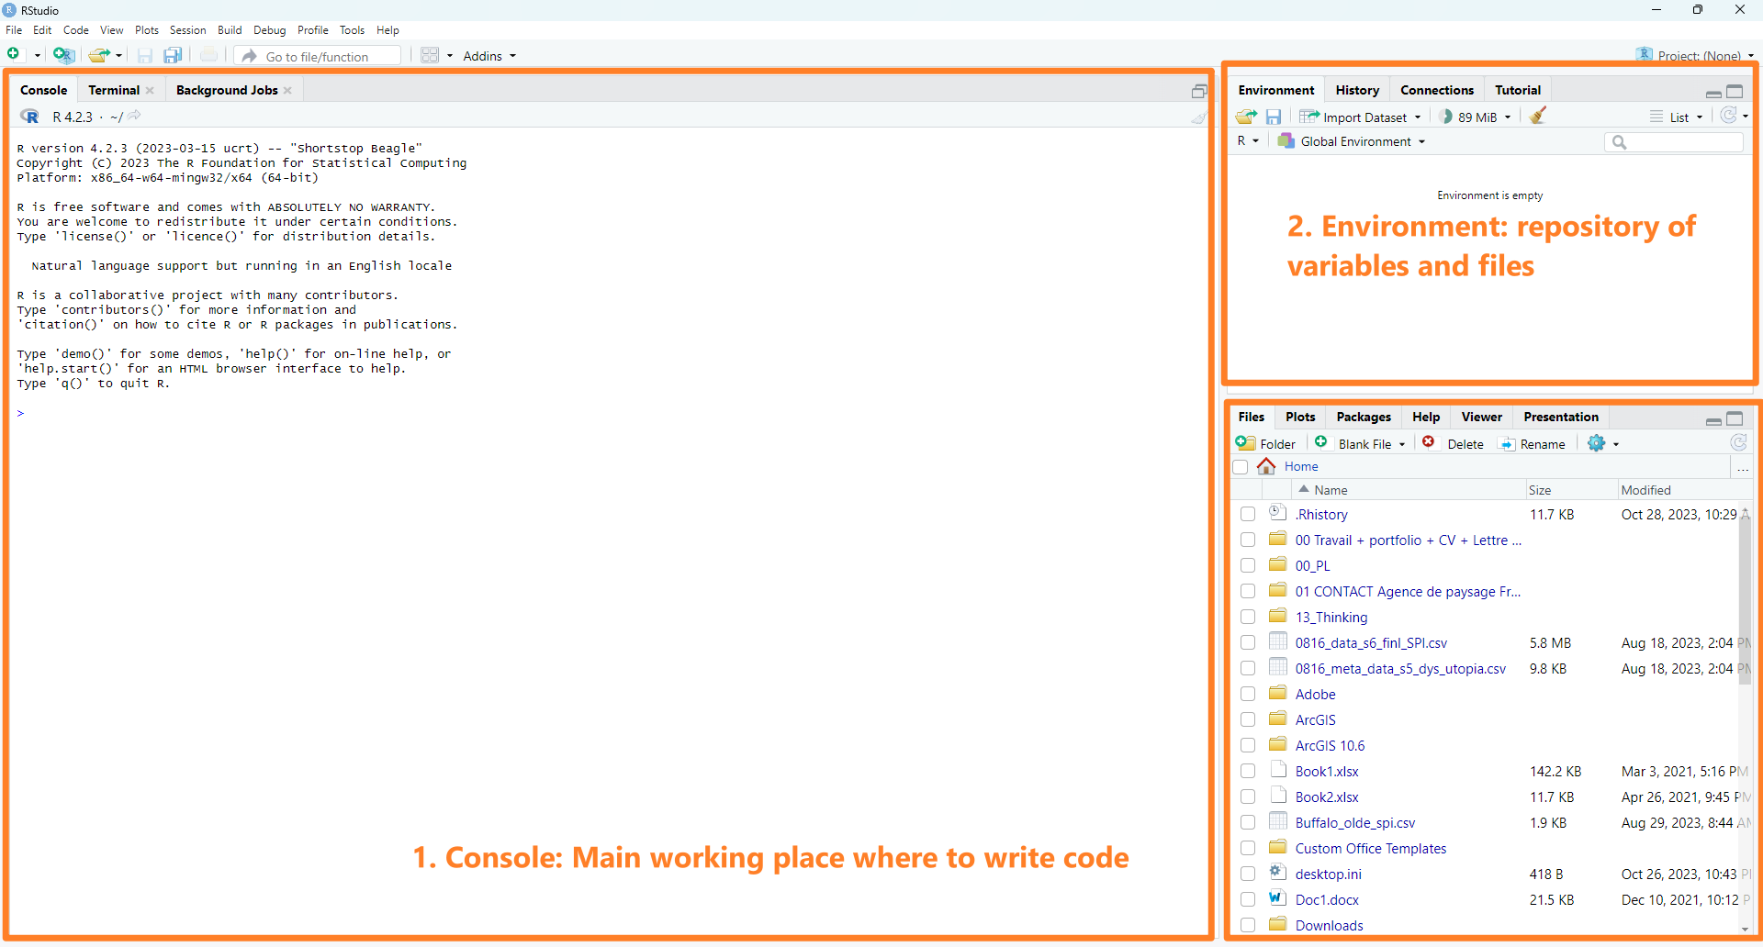Screen dimensions: 1763x947
Task: Switch to the Packages tab
Action: (1364, 417)
